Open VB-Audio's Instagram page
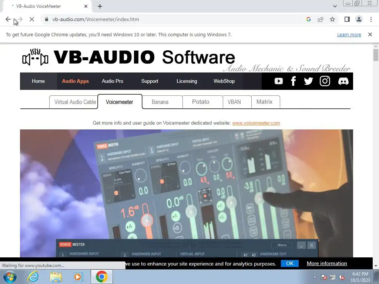Viewport: 379px width, 284px height. (325, 81)
